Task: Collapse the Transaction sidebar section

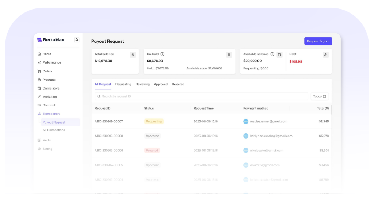Action: [x=51, y=114]
